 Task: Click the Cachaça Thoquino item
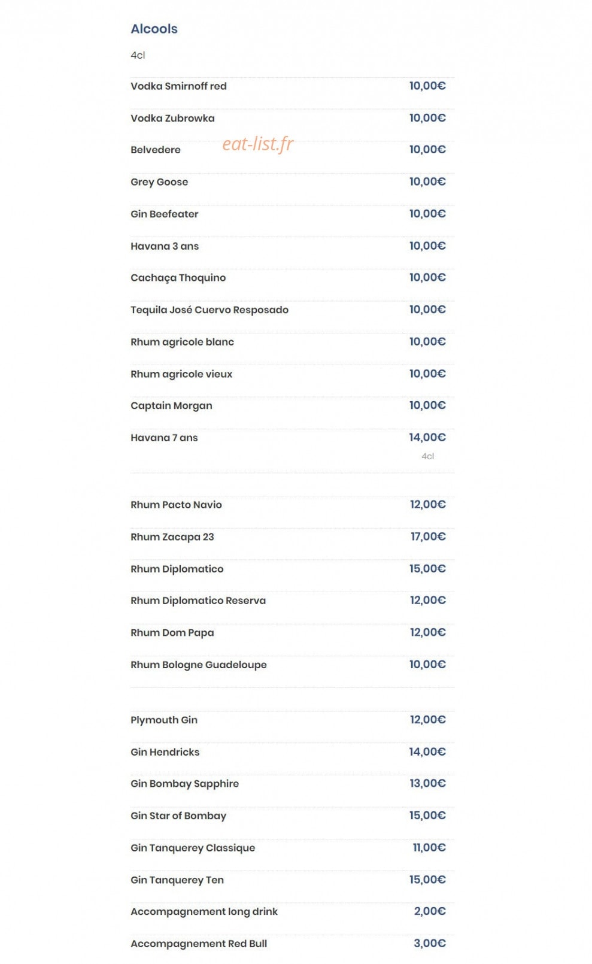pos(178,278)
